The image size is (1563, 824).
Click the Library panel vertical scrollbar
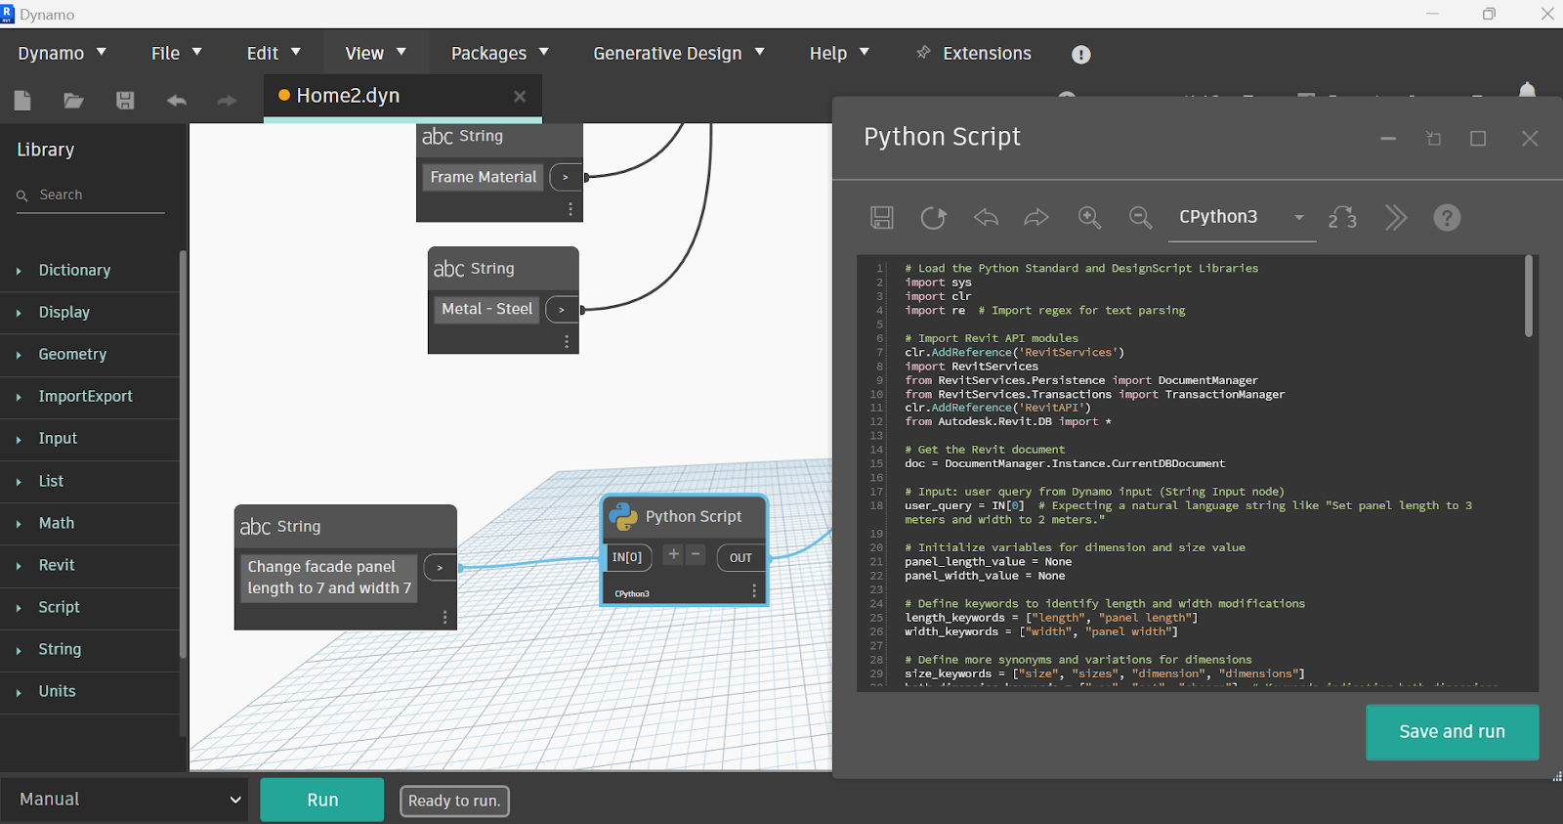click(183, 455)
